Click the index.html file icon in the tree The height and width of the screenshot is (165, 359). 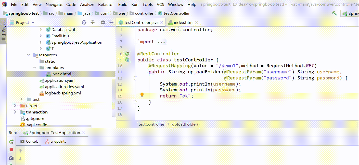click(48, 74)
